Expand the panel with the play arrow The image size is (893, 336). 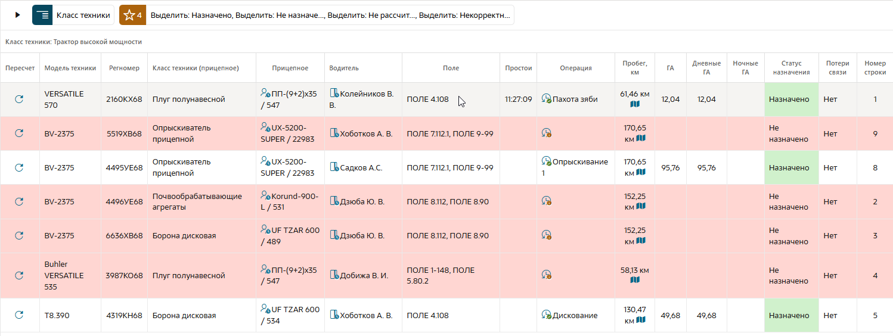17,15
